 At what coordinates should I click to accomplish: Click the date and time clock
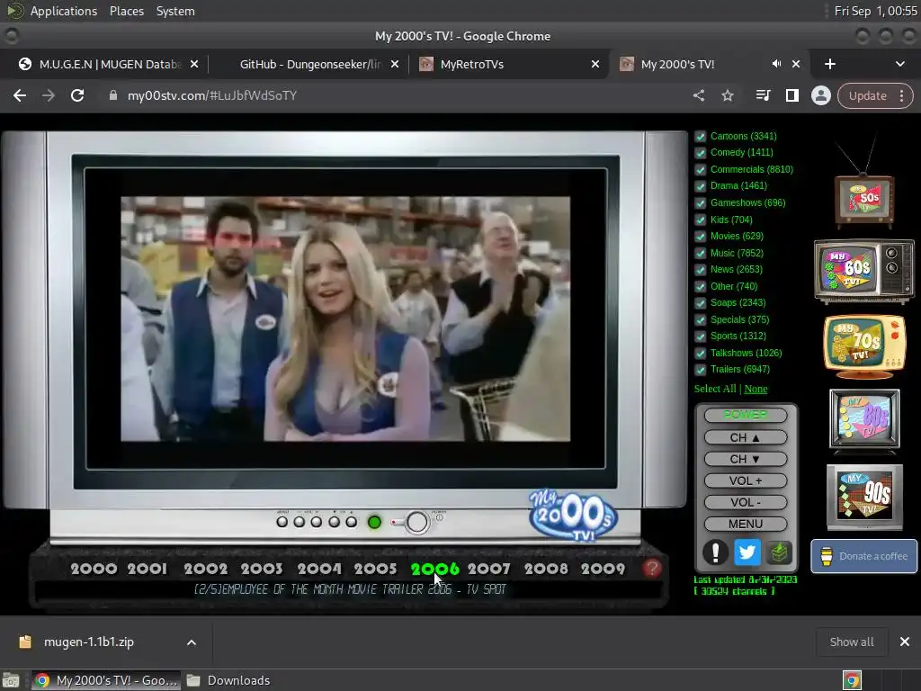pyautogui.click(x=875, y=11)
